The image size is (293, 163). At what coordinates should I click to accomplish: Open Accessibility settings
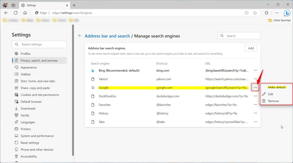(x=39, y=156)
